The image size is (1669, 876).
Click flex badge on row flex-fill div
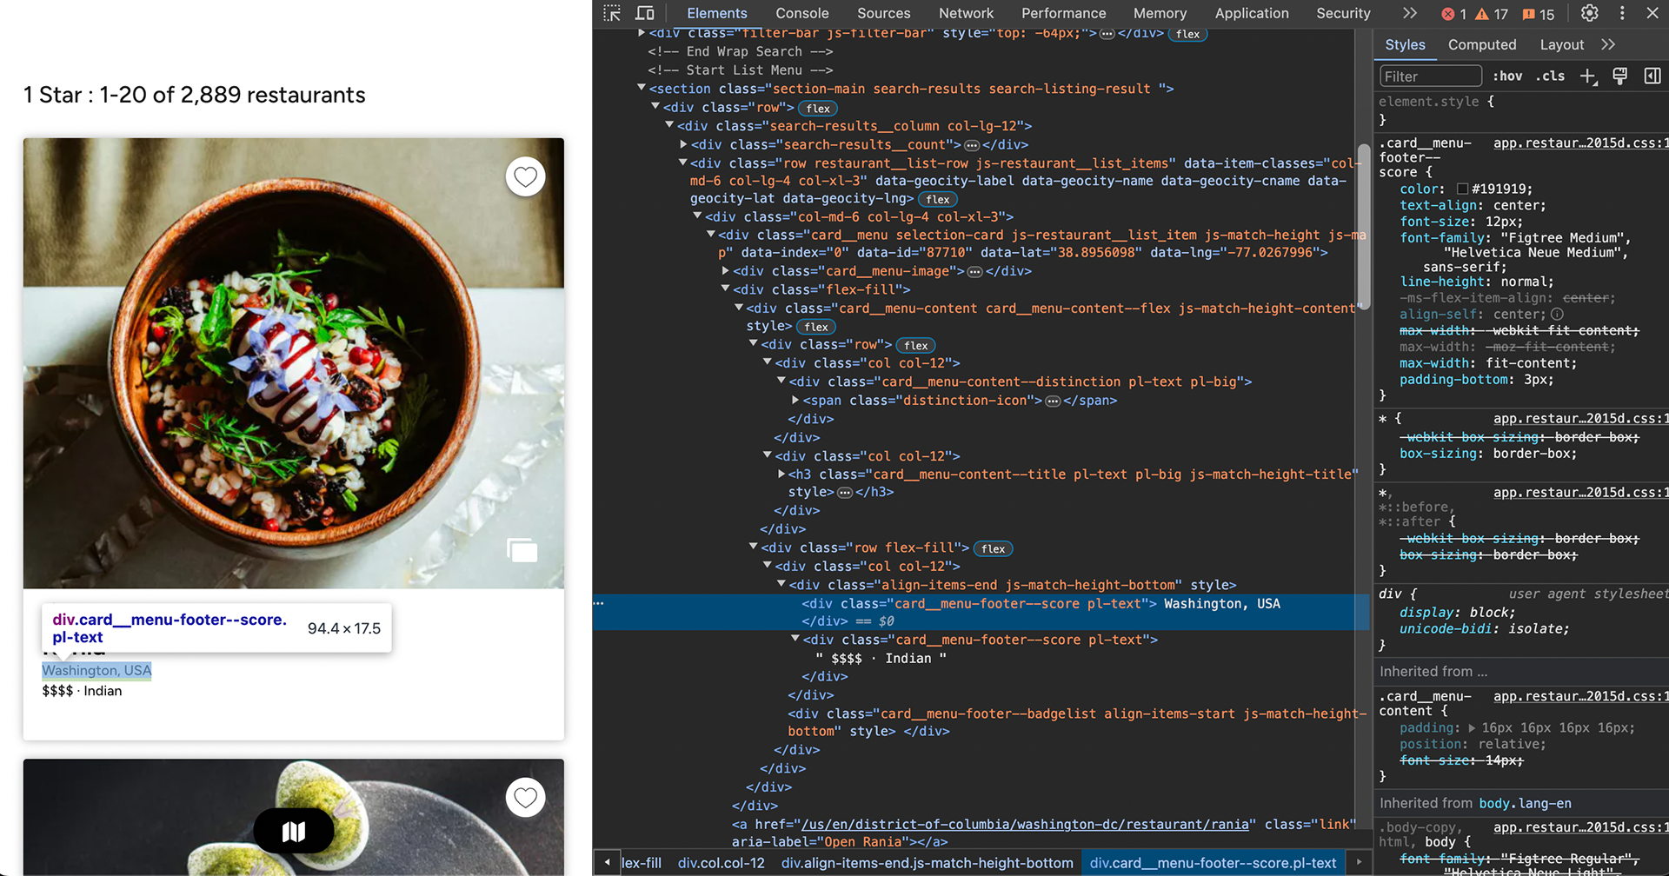pyautogui.click(x=993, y=548)
